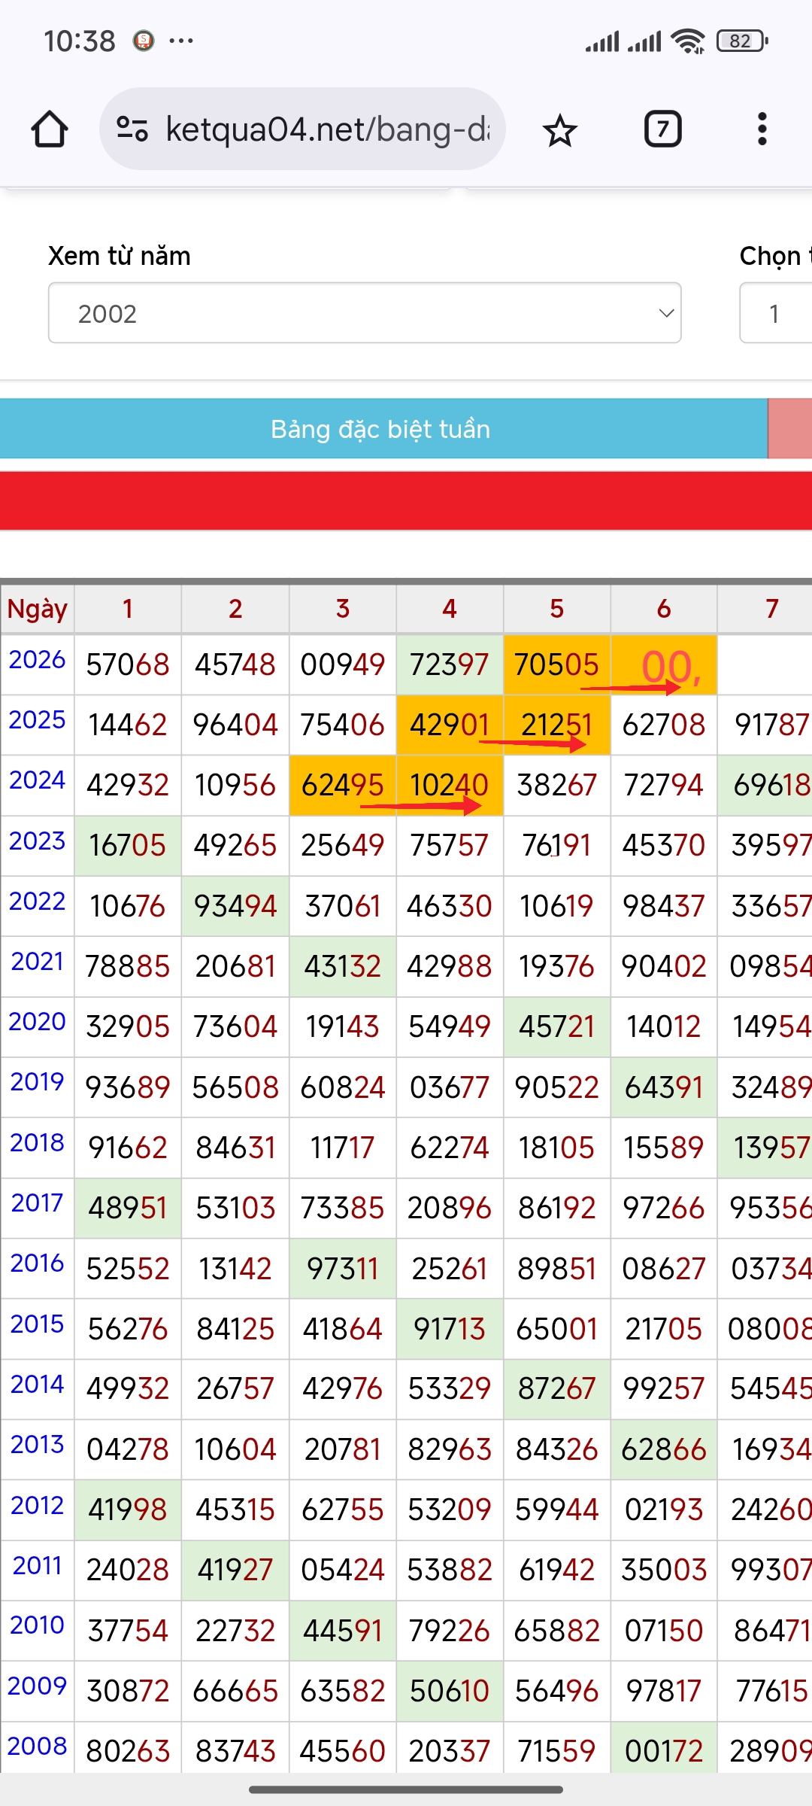Open site info icon in address bar

132,129
